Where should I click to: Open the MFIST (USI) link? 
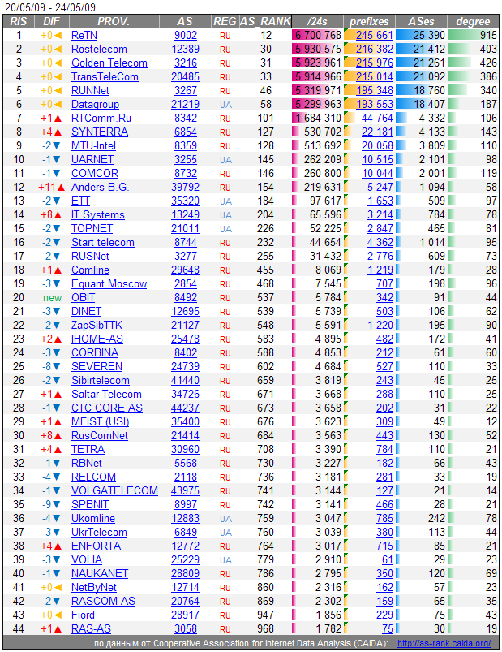click(100, 421)
